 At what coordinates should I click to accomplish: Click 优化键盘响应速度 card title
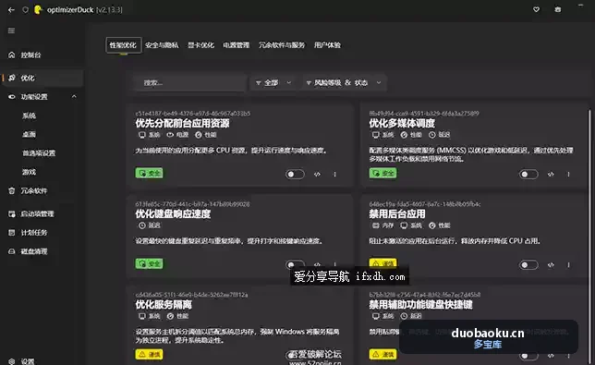tap(173, 214)
